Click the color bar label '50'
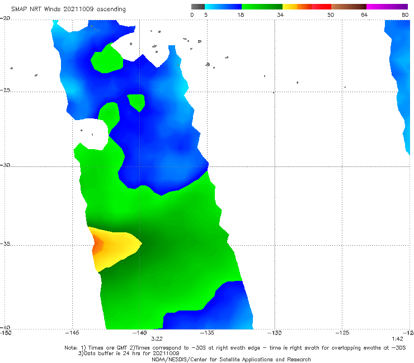The height and width of the screenshot is (363, 414). coord(331,15)
